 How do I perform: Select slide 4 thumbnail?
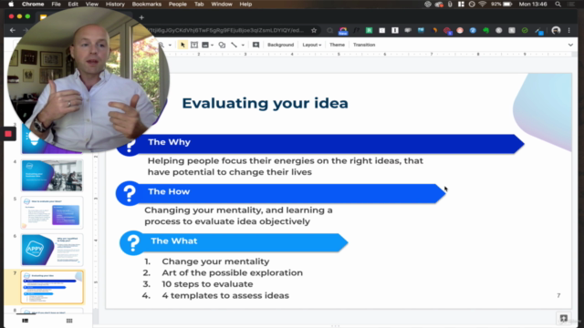[x=52, y=176]
